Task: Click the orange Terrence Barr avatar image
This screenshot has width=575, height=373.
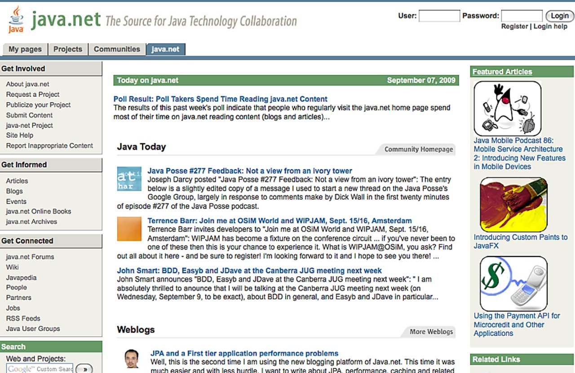Action: click(x=129, y=229)
